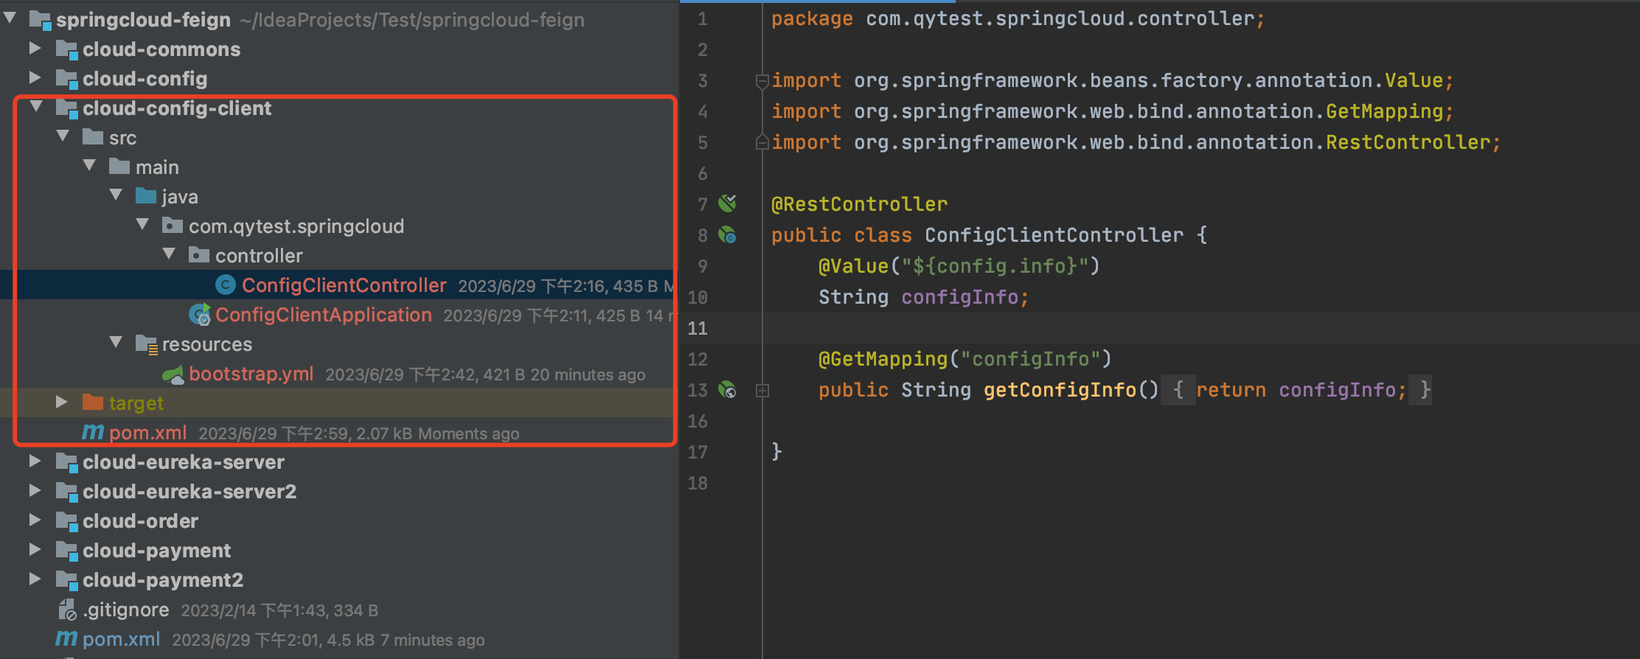Collapse the src folder
The image size is (1640, 659).
click(63, 136)
